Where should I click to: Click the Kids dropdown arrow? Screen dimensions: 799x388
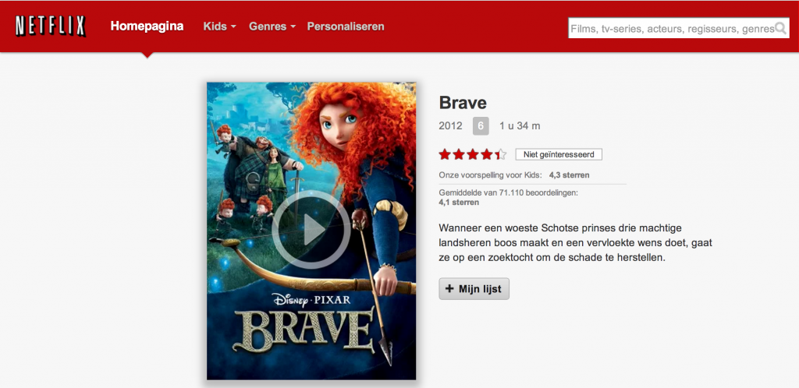(233, 27)
